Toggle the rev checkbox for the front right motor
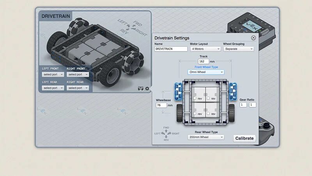This screenshot has width=312, height=176. (x=208, y=98)
